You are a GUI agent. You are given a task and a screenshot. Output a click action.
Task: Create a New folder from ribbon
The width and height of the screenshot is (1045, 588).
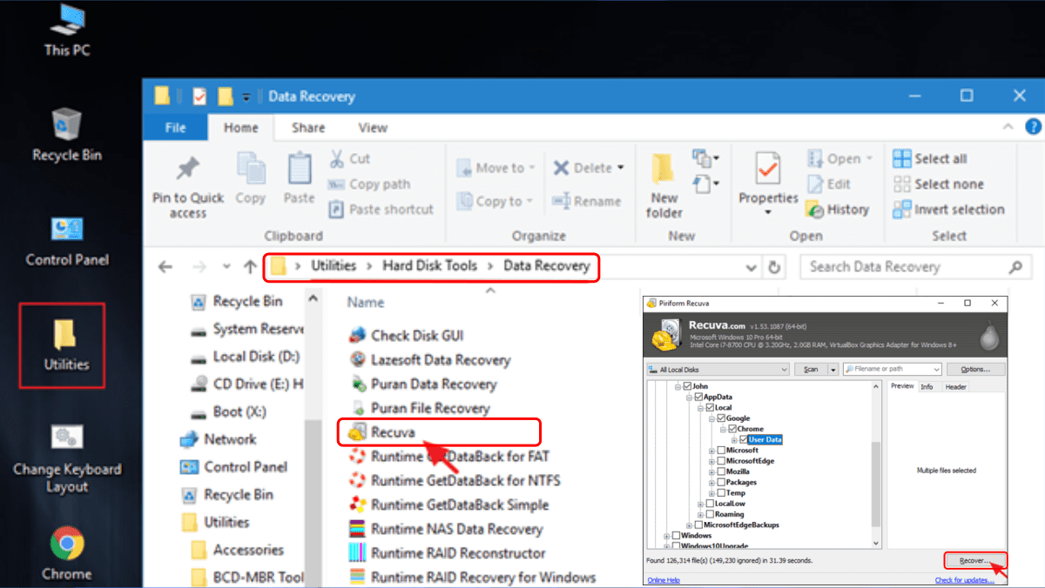point(664,168)
